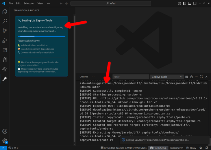Viewport: 211px width, 150px height.
Task: Click blinky project in status bar
Action: tap(191, 148)
